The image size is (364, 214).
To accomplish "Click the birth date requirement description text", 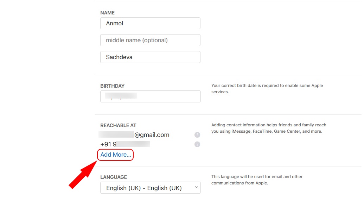I will 267,89.
